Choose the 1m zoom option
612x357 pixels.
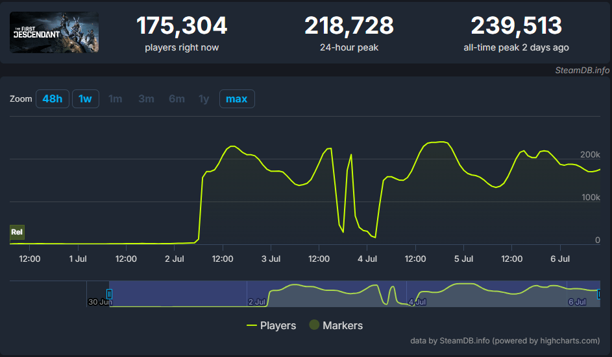116,99
